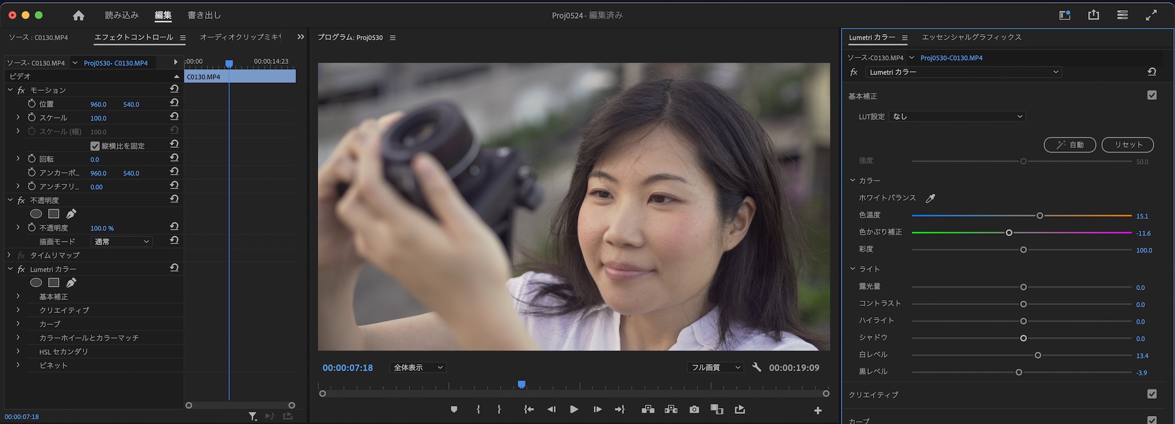Click the Export Frame camera icon
Viewport: 1175px width, 424px height.
pos(694,409)
